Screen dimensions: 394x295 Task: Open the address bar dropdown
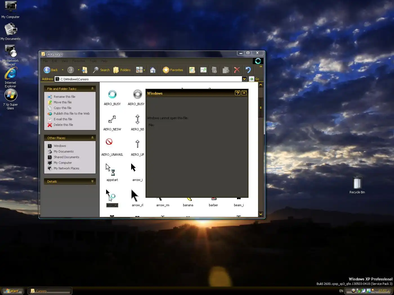[244, 79]
